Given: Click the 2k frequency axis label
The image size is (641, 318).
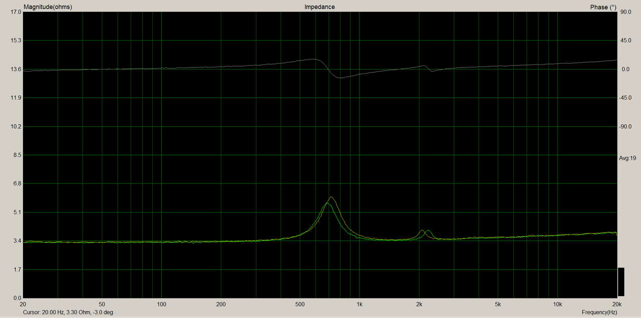Looking at the screenshot, I should (x=420, y=304).
